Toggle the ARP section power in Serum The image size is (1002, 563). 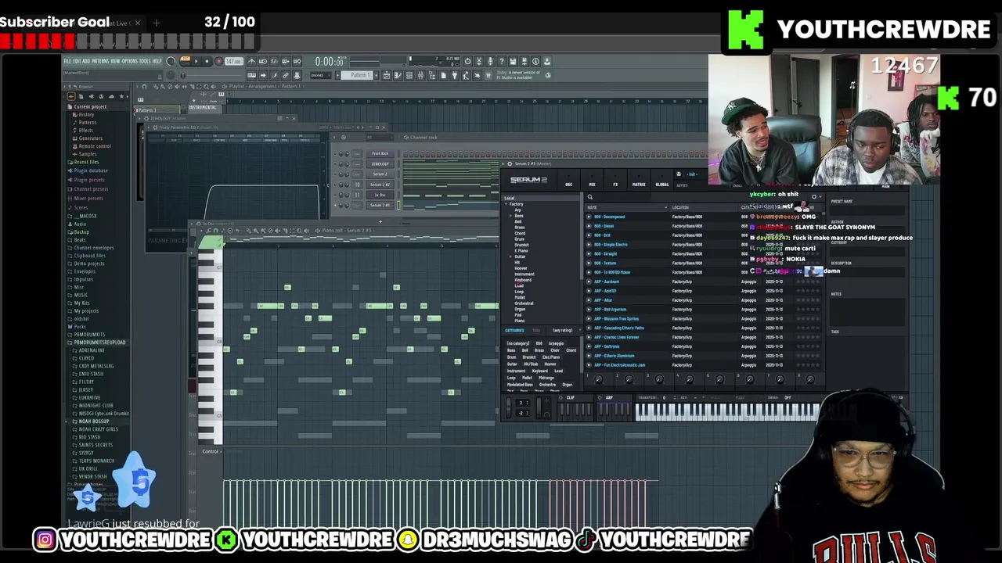pos(600,398)
